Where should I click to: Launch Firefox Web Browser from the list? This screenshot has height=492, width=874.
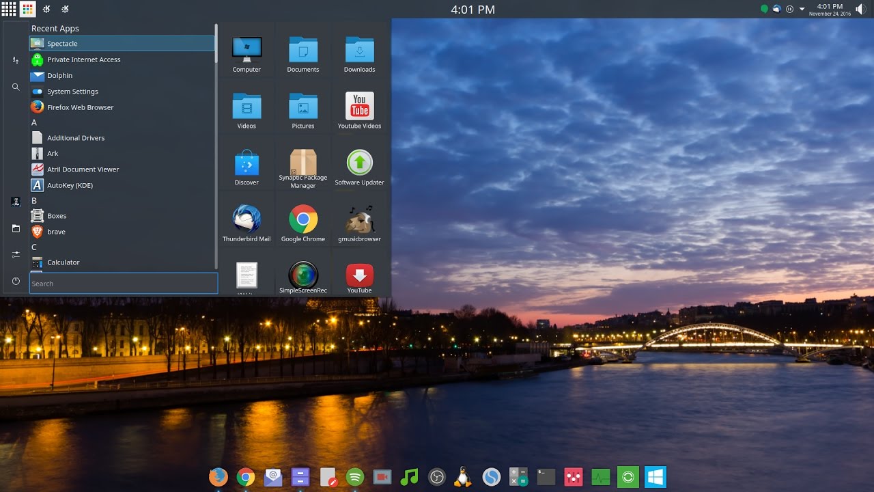click(122, 107)
